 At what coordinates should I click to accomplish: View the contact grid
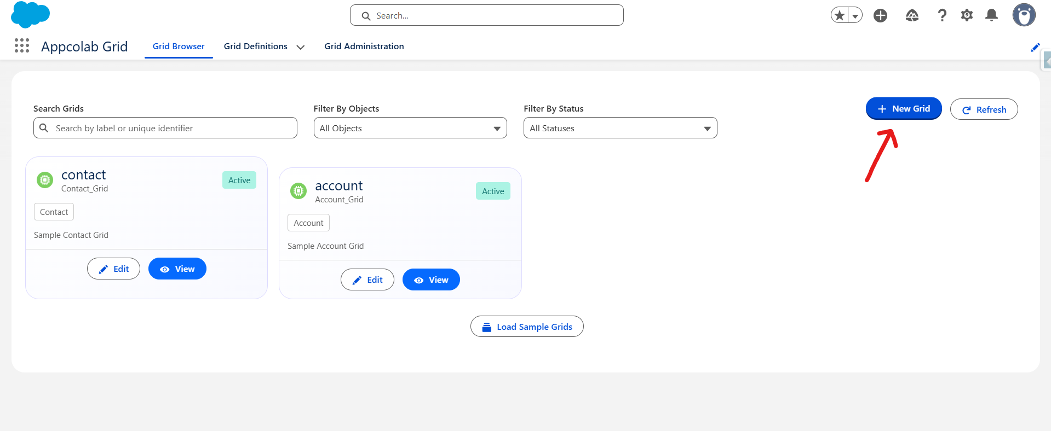pyautogui.click(x=177, y=269)
